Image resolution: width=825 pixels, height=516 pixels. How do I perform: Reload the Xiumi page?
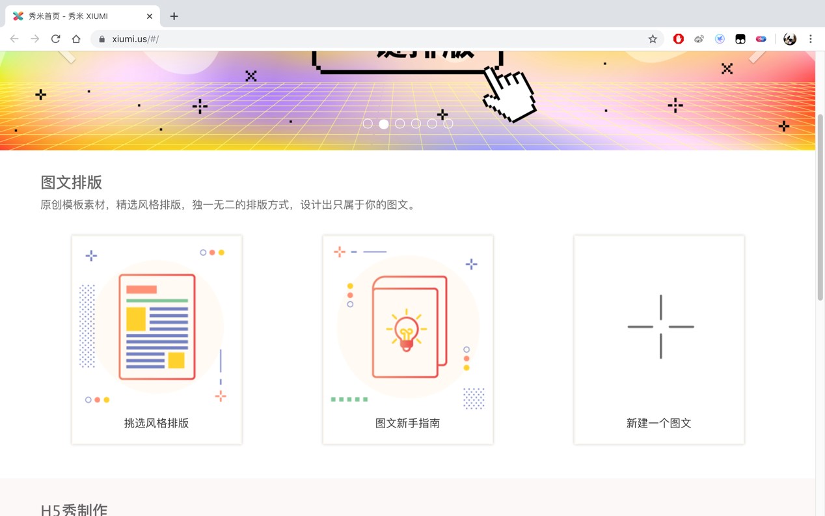[x=55, y=39]
